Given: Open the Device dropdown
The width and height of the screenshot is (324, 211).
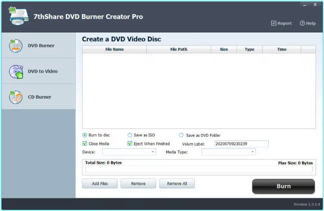Looking at the screenshot, I should coord(129,152).
